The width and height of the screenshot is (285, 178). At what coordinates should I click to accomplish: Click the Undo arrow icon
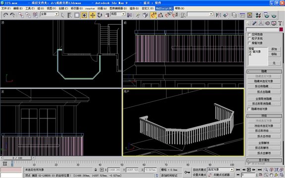point(5,15)
